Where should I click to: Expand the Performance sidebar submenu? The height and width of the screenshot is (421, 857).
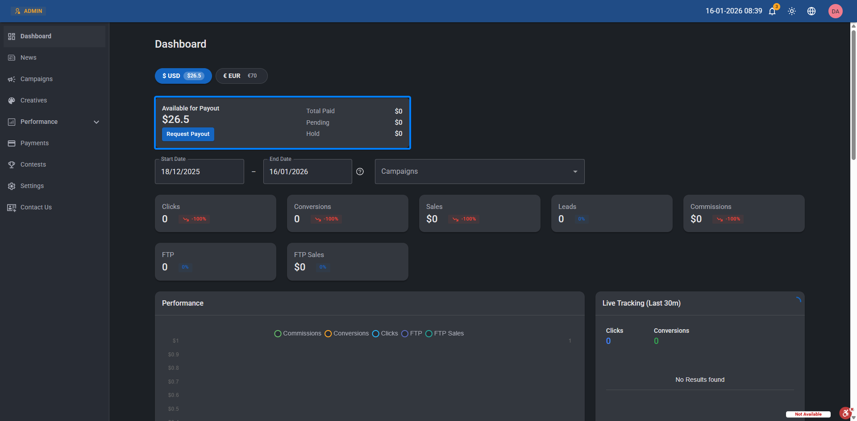click(96, 122)
